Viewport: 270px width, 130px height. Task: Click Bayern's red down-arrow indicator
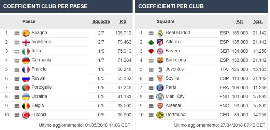pos(151,51)
